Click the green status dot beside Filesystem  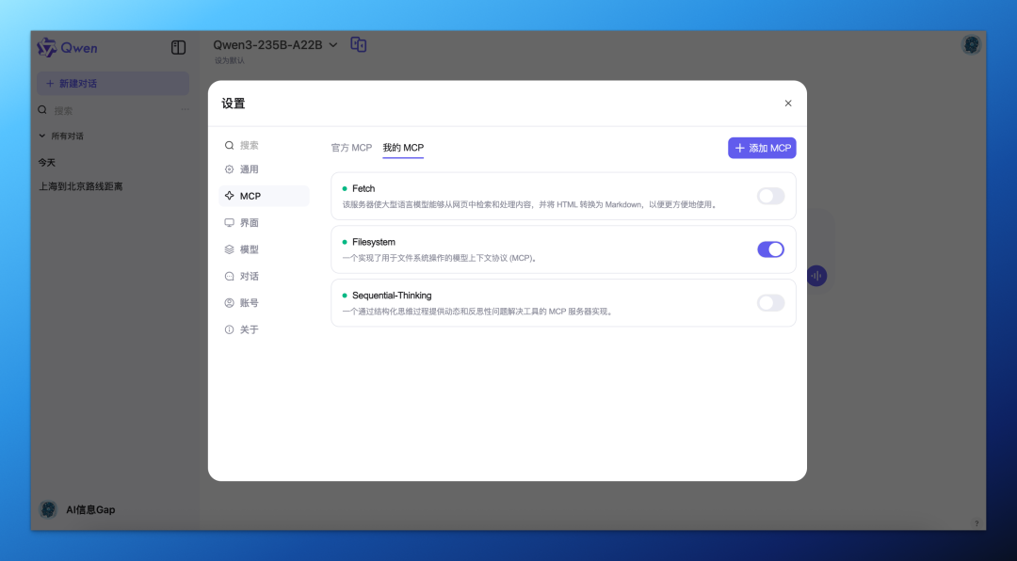(x=345, y=242)
